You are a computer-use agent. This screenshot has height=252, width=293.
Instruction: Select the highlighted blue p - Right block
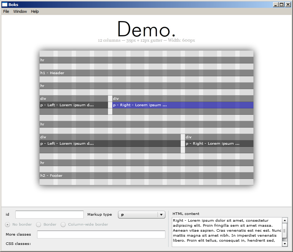coord(183,105)
